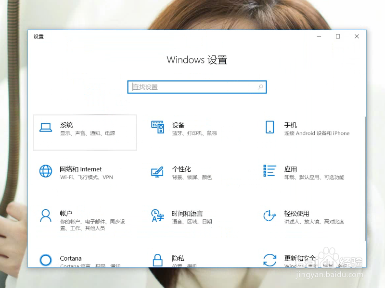Open the 设备 settings title
Viewport: 385px width, 288px height.
coord(178,125)
